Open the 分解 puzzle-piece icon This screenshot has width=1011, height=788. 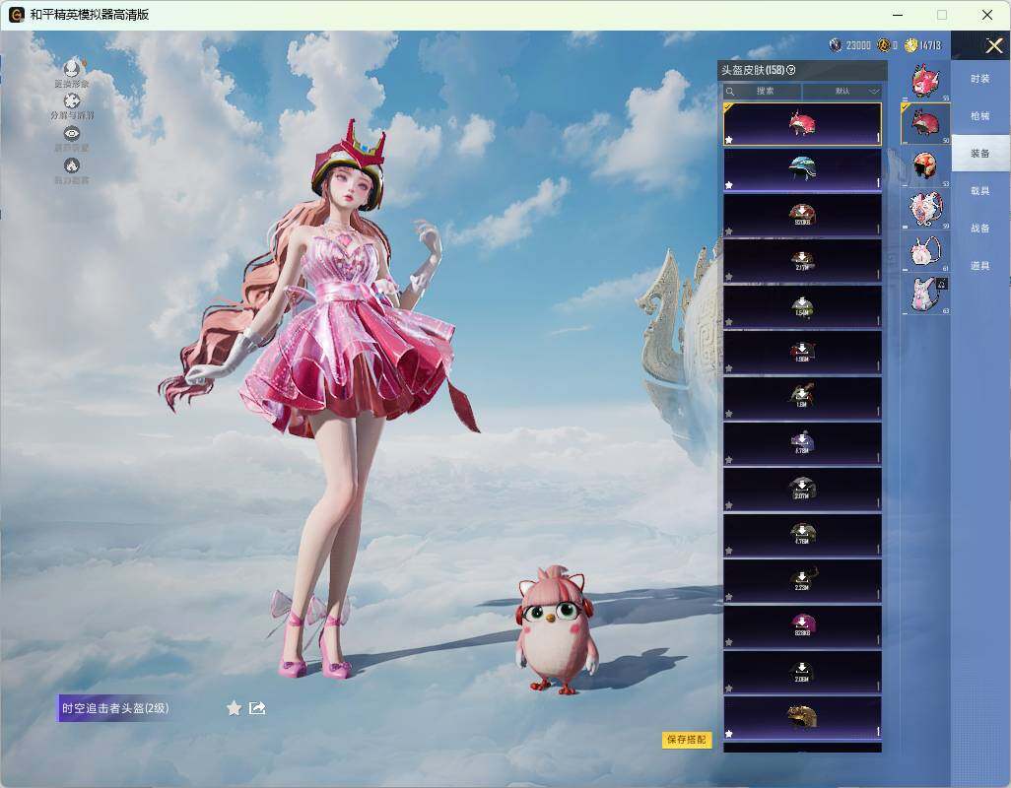pos(72,100)
